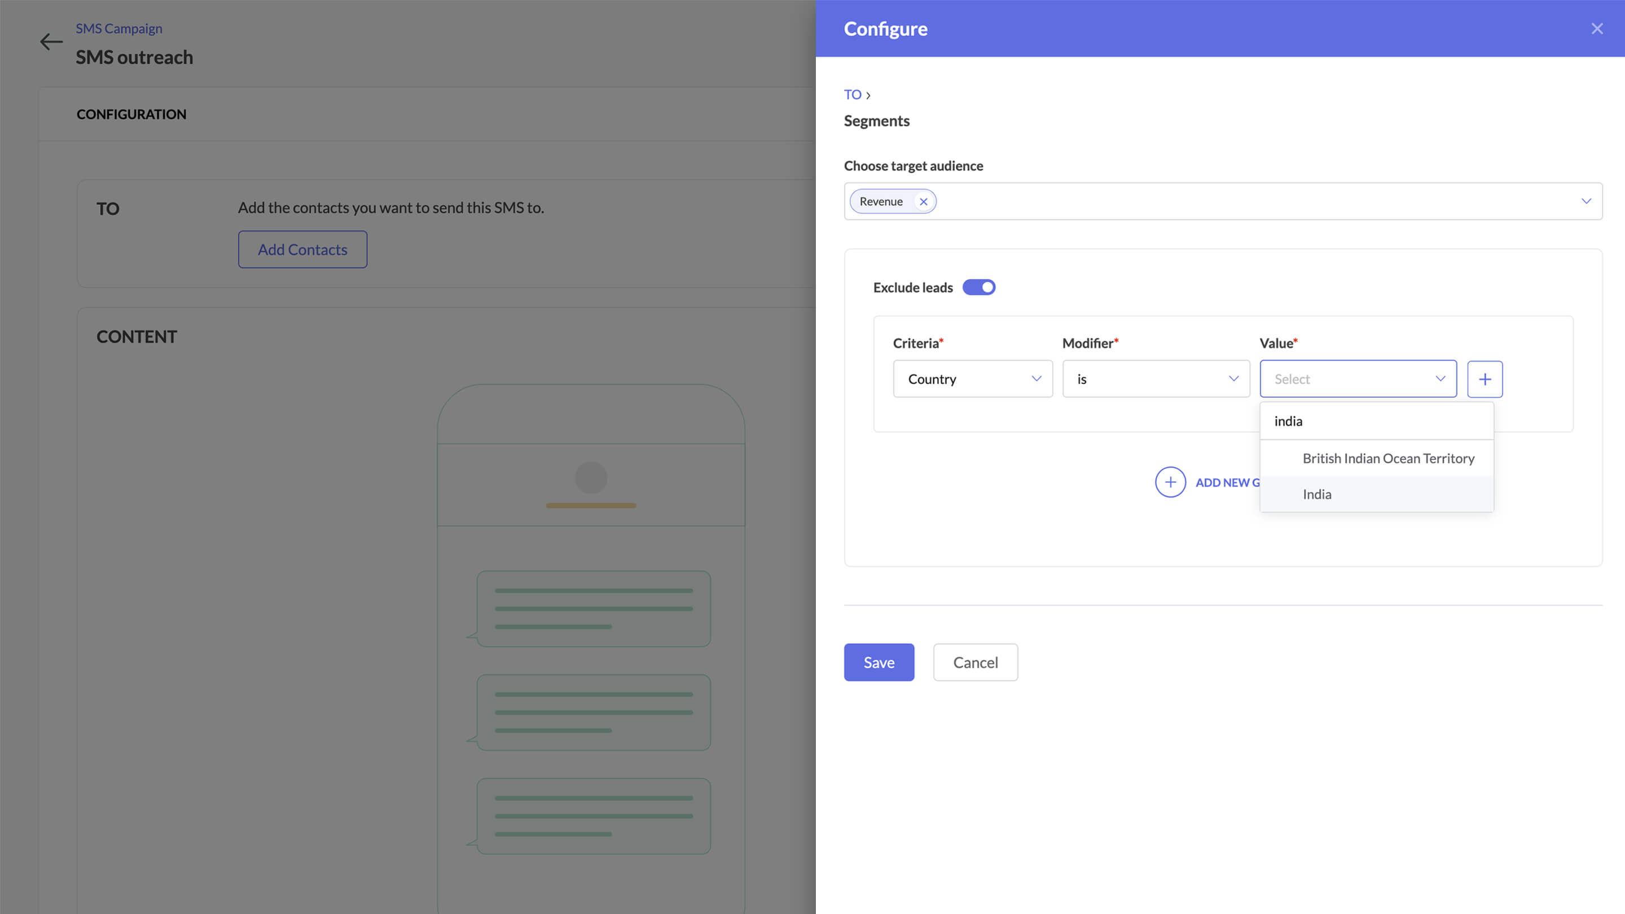
Task: Click the back arrow beside SMS outreach
Action: pyautogui.click(x=51, y=42)
